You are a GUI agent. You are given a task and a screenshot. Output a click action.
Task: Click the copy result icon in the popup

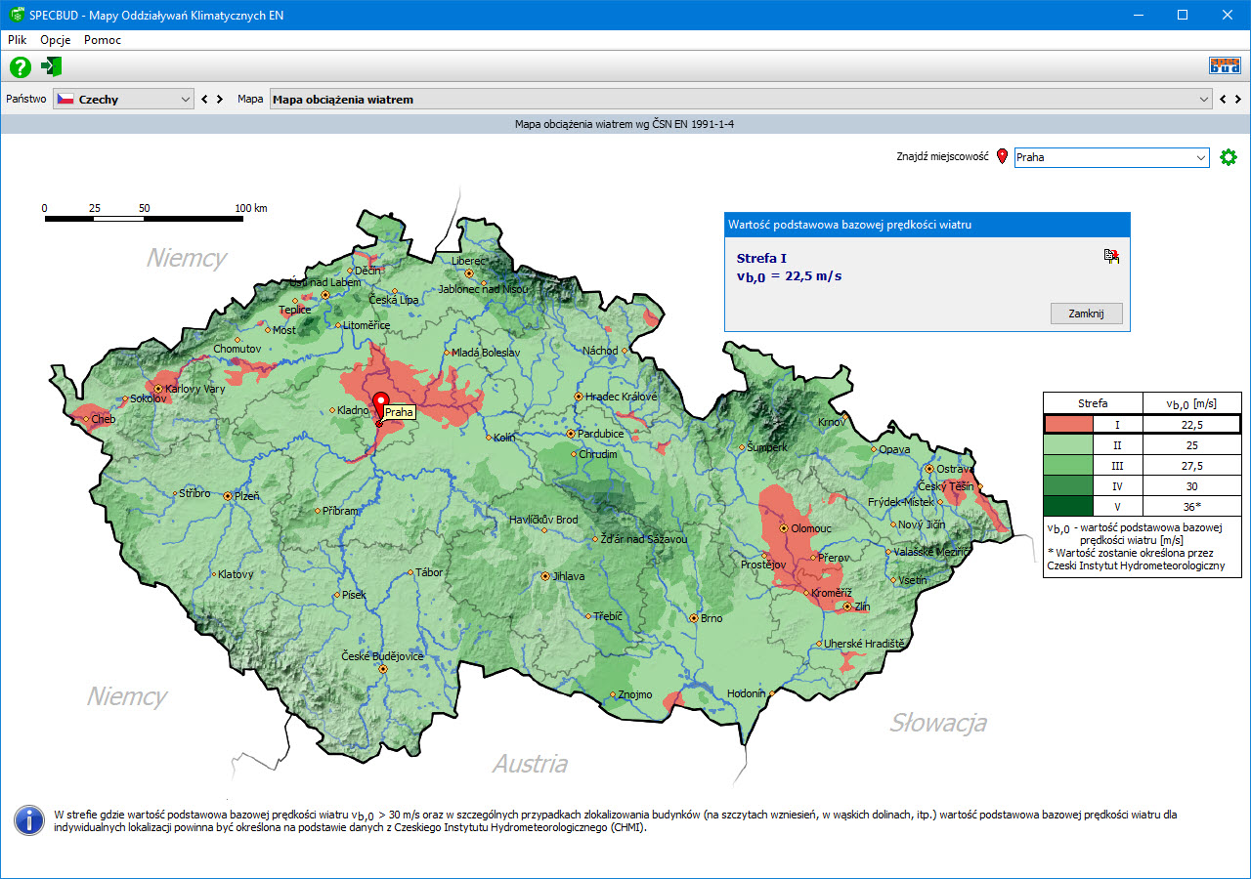point(1111,256)
